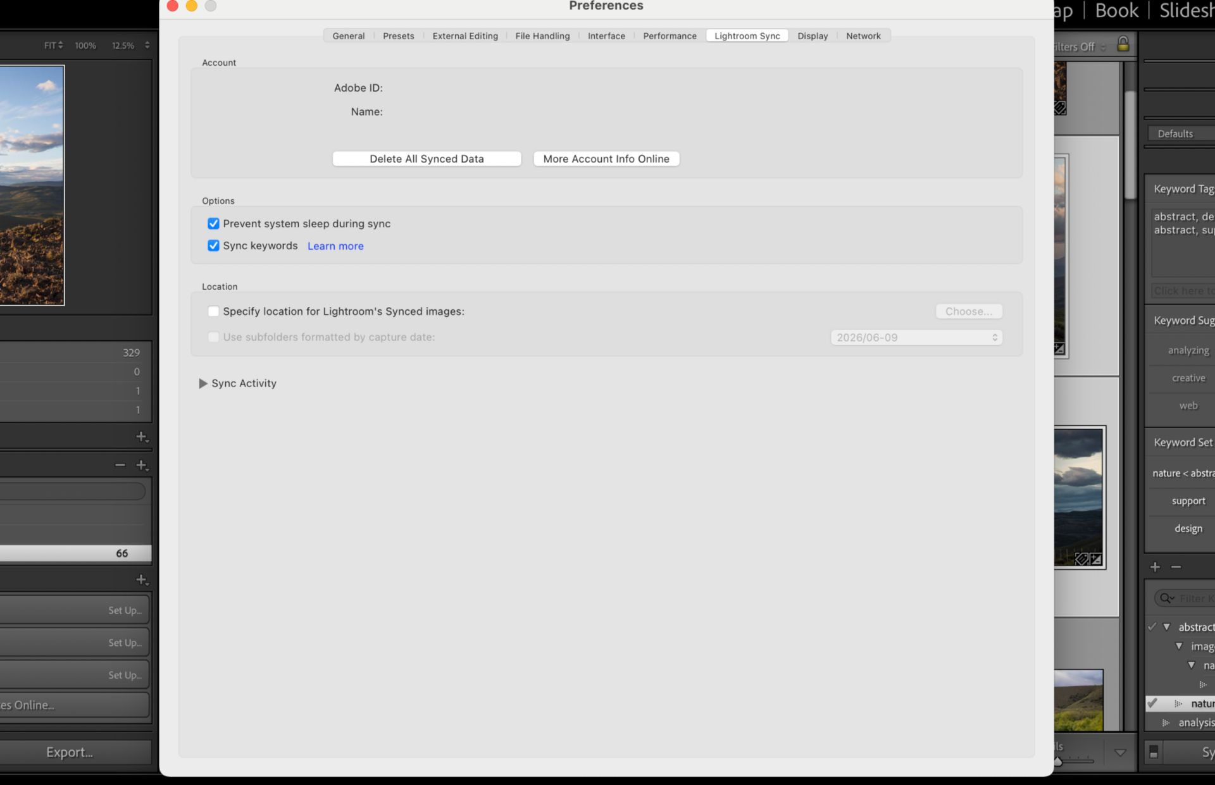This screenshot has width=1215, height=785.
Task: Select the Lightroom Sync tab
Action: tap(747, 36)
